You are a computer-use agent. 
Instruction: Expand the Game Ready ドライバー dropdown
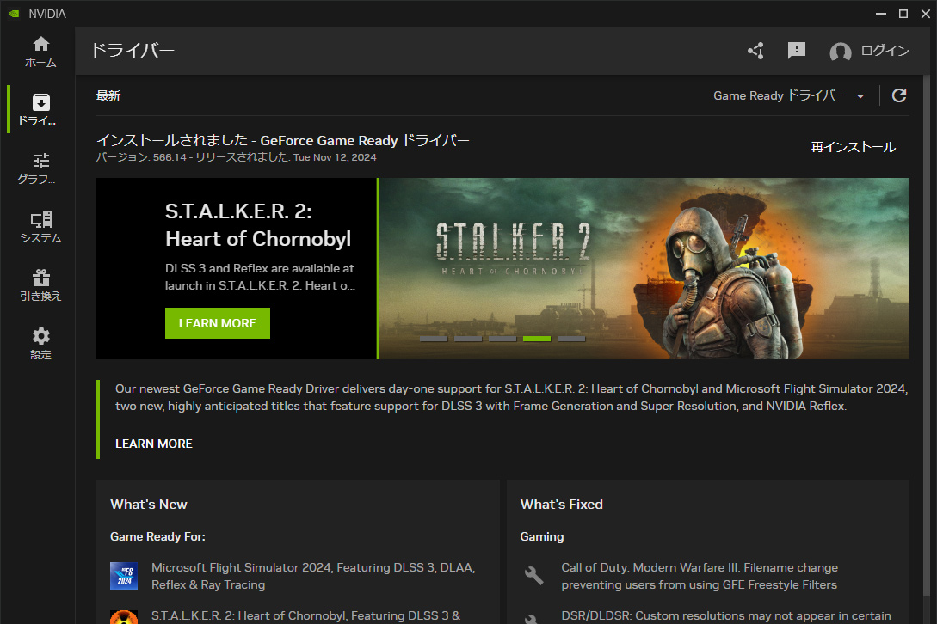[x=789, y=95]
